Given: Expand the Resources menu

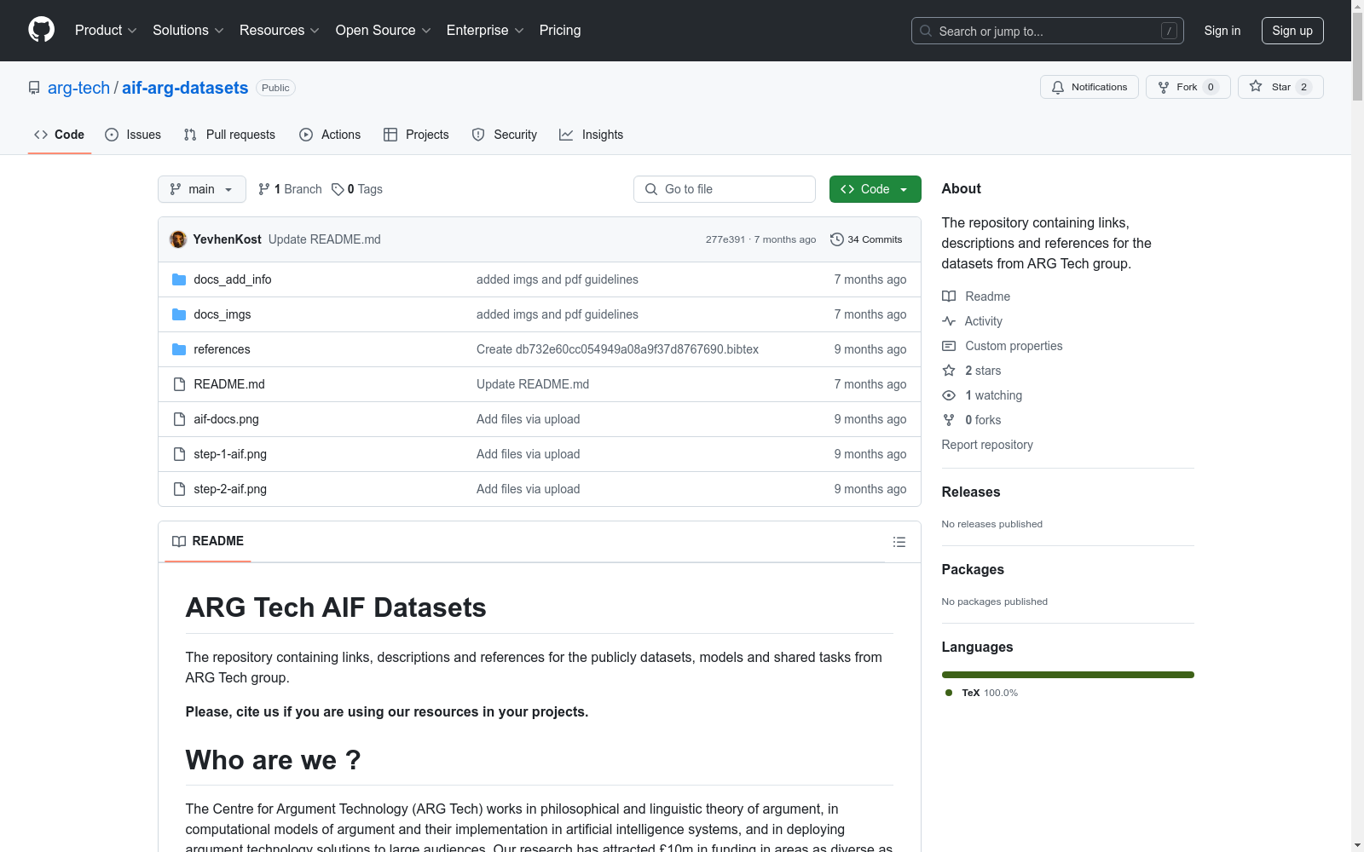Looking at the screenshot, I should [280, 31].
